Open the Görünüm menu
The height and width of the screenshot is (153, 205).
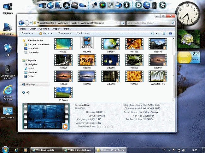coord(44,29)
